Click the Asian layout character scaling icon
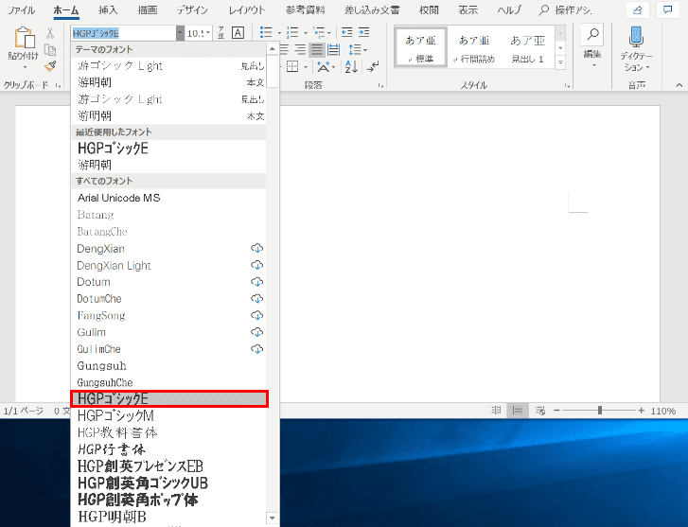The image size is (688, 527). tap(324, 66)
